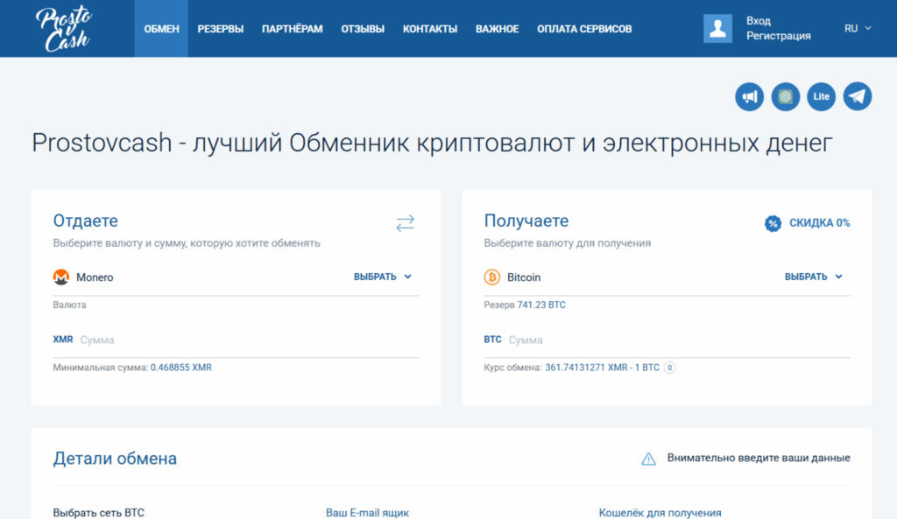The image size is (897, 519).
Task: Click the exchange rate info circle
Action: click(x=669, y=368)
